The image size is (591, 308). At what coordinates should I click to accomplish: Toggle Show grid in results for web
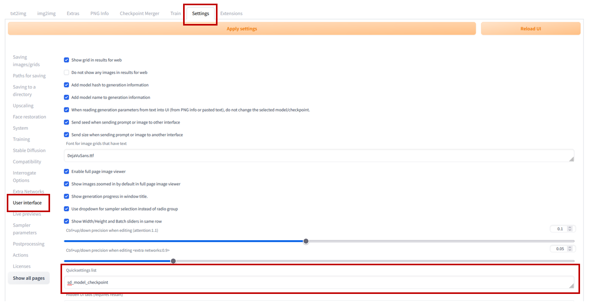pyautogui.click(x=67, y=60)
